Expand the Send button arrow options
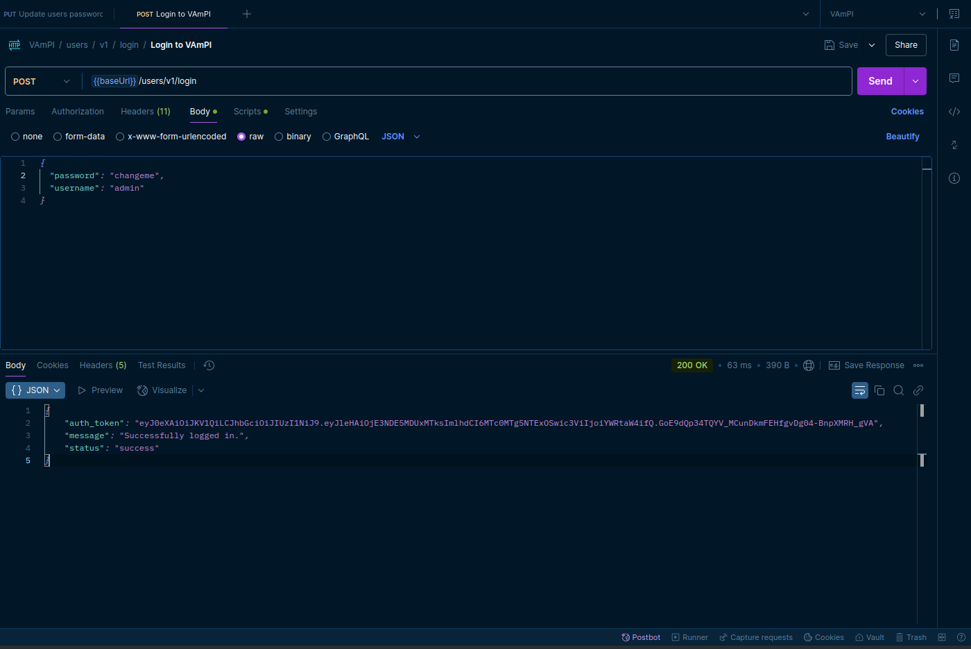The height and width of the screenshot is (649, 971). click(916, 81)
